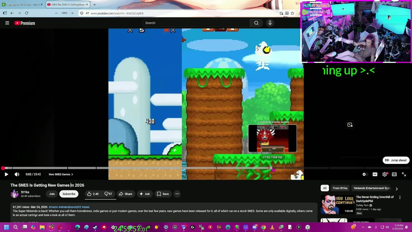Switch to the first browser tab, Kick stream
Image resolution: width=412 pixels, height=232 pixels.
point(22,5)
